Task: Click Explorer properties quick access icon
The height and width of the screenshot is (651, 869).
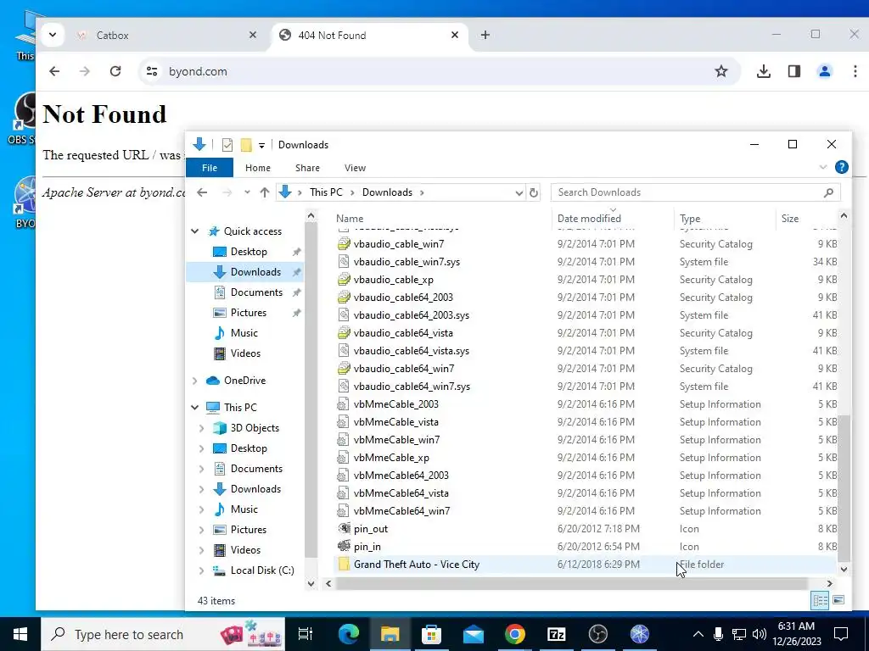Action: 227,145
